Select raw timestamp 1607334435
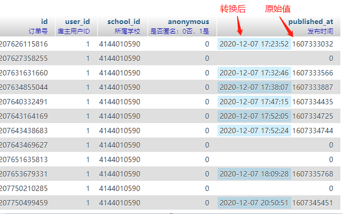342x214 pixels. pyautogui.click(x=313, y=102)
